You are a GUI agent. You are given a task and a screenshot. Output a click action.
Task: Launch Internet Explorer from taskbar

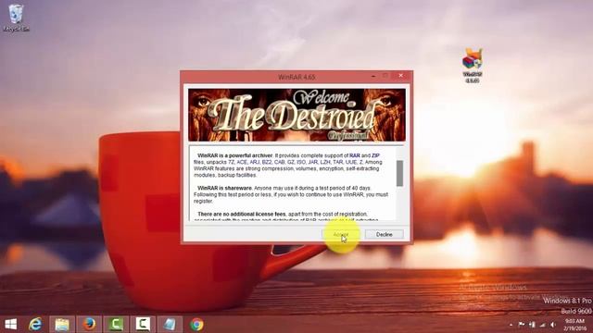click(35, 325)
